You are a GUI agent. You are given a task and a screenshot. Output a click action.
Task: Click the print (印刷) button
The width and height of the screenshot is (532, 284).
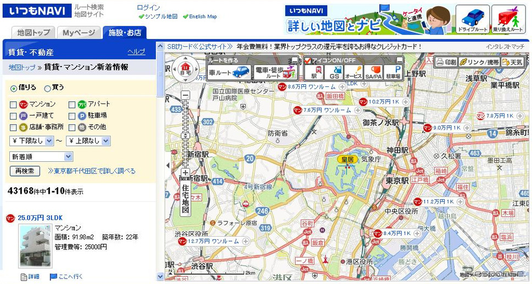click(446, 62)
